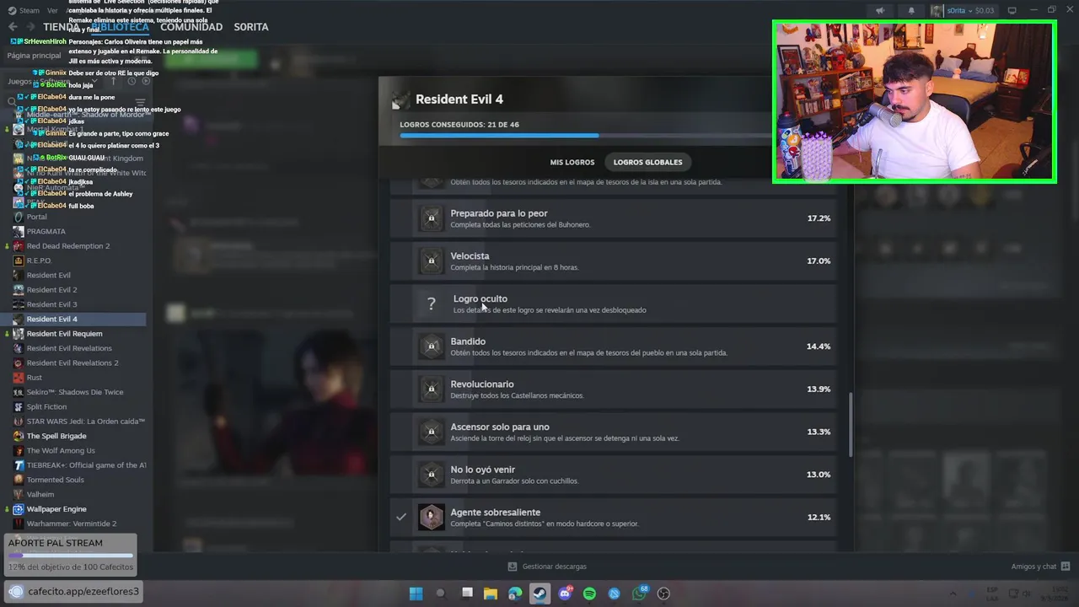Image resolution: width=1079 pixels, height=607 pixels.
Task: Click the download tray icon beside Gestionar descargas
Action: pos(513,567)
